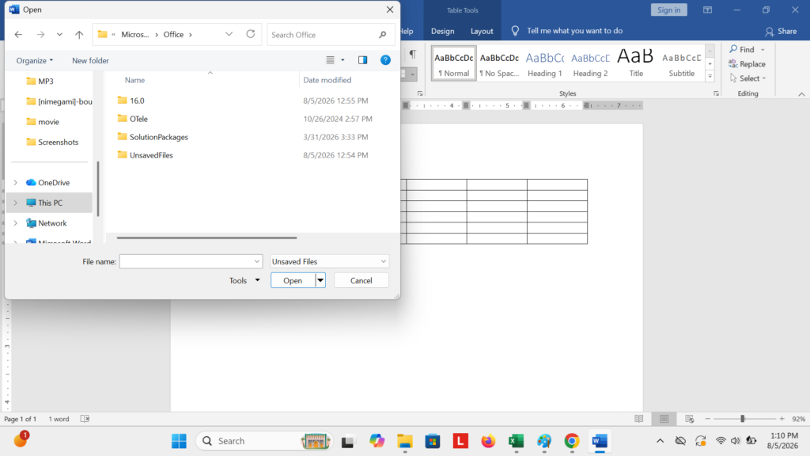This screenshot has width=810, height=456.
Task: Open Excel from the taskbar
Action: (516, 441)
